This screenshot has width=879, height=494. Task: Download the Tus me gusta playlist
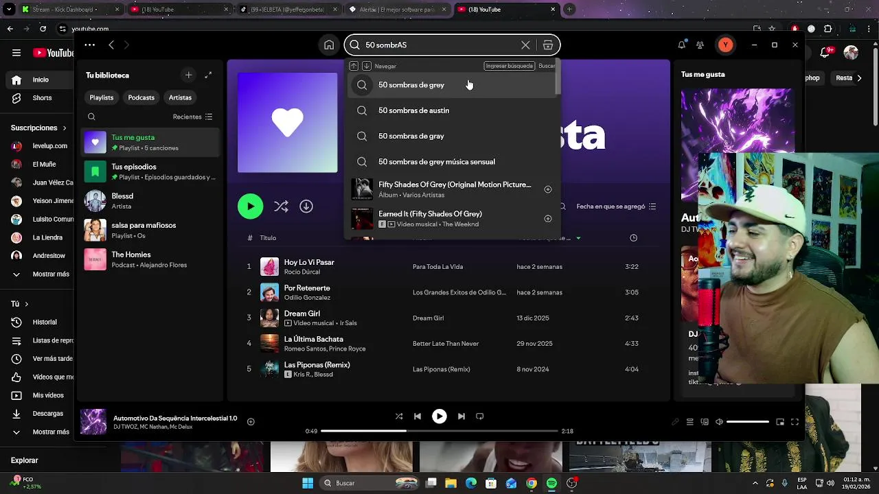click(x=306, y=207)
